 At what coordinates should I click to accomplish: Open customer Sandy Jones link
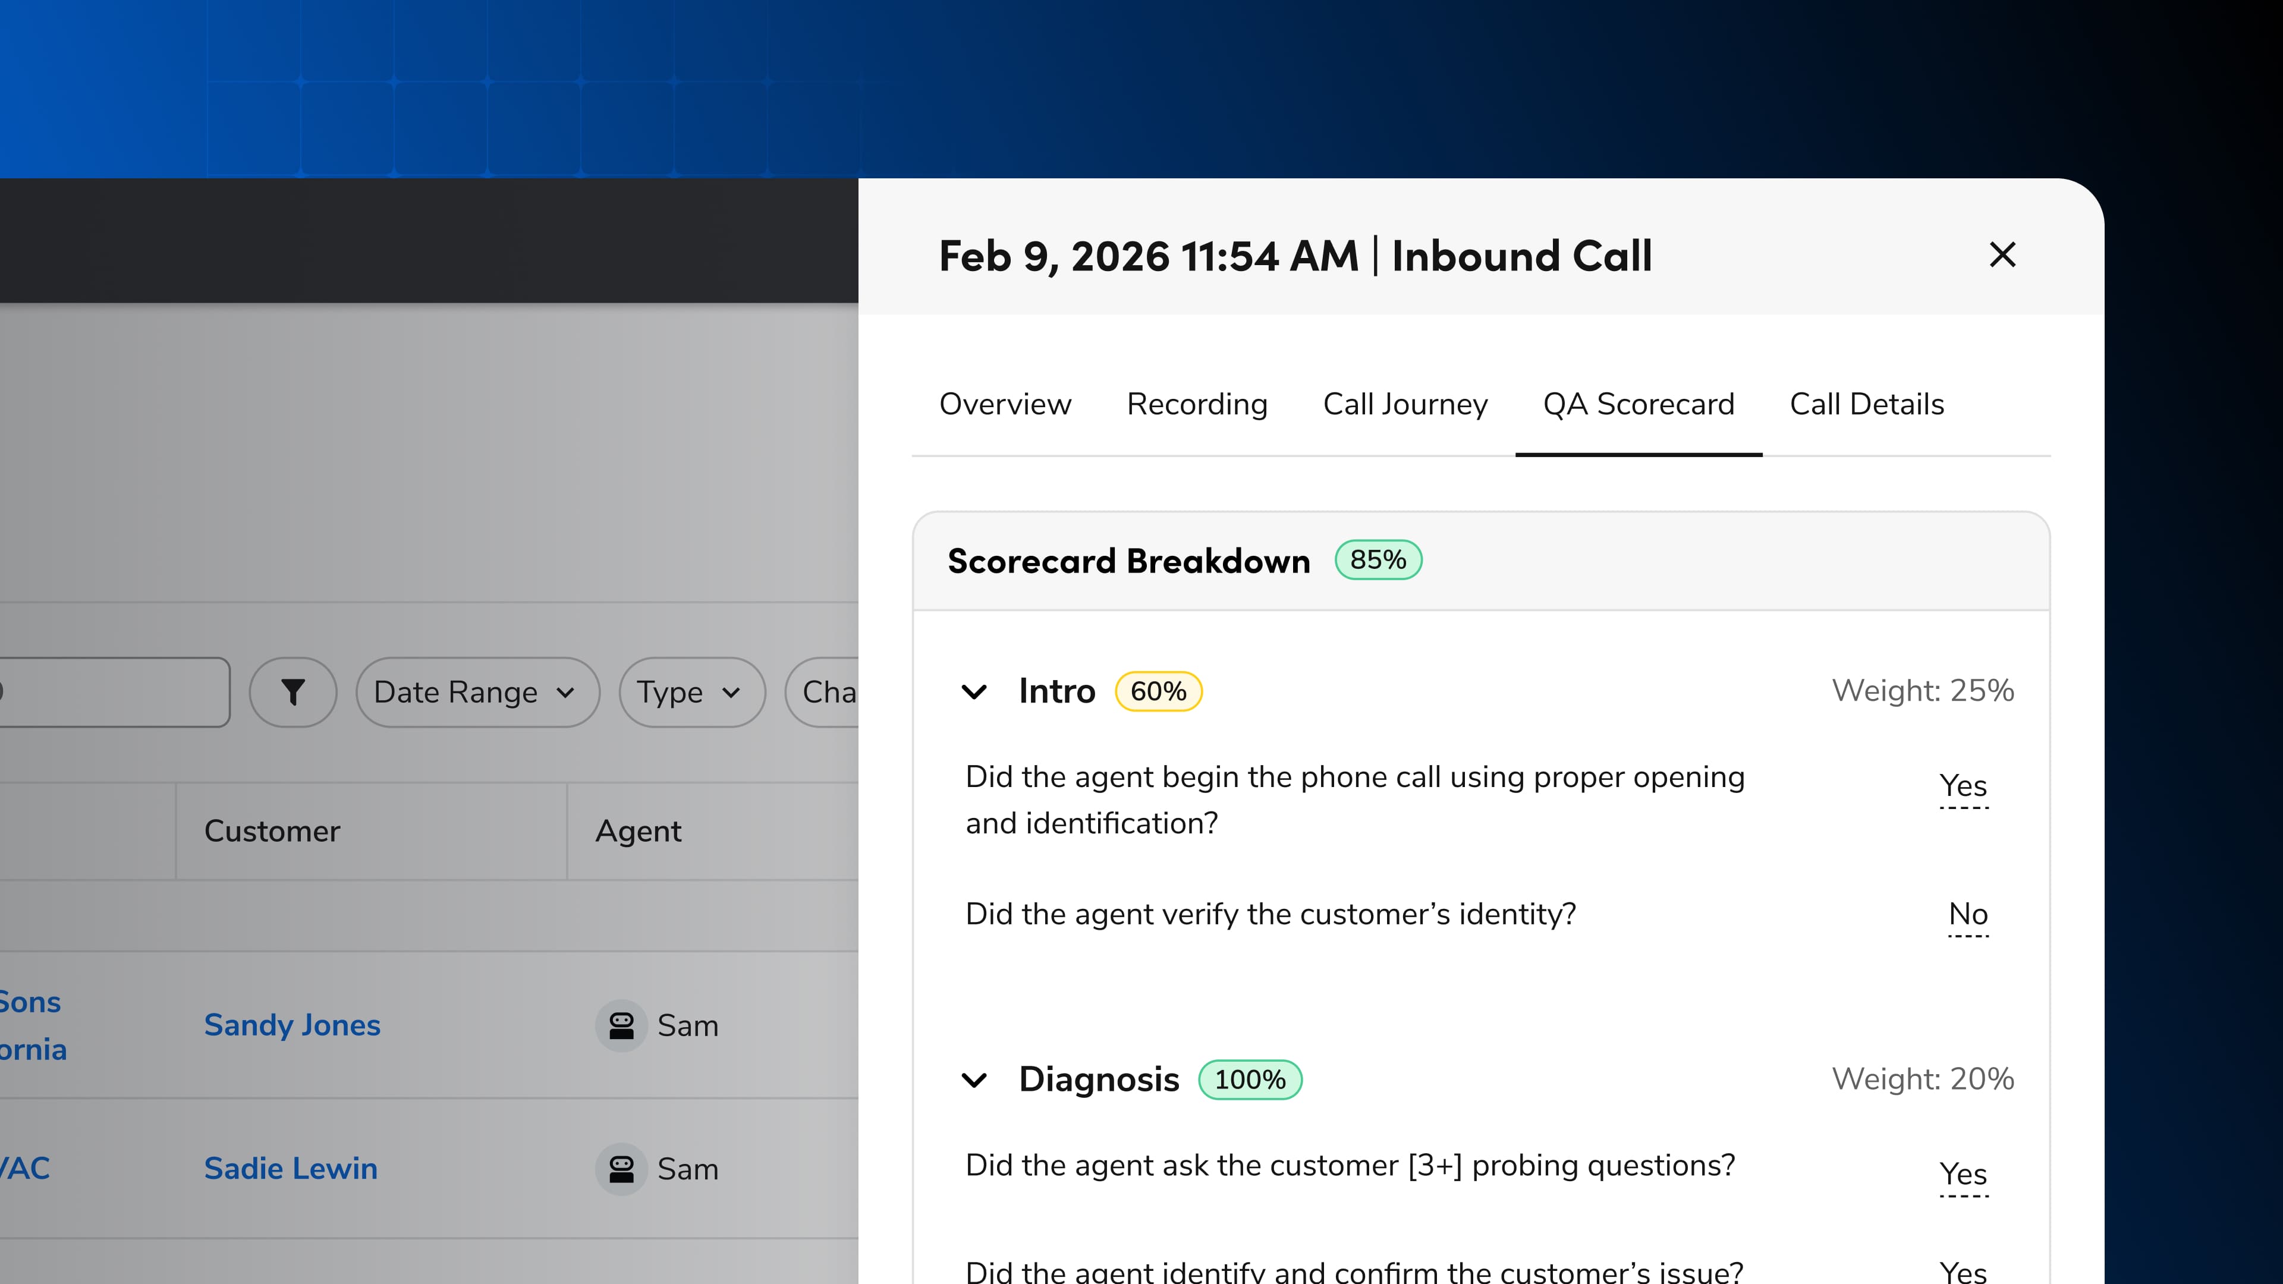tap(291, 1025)
